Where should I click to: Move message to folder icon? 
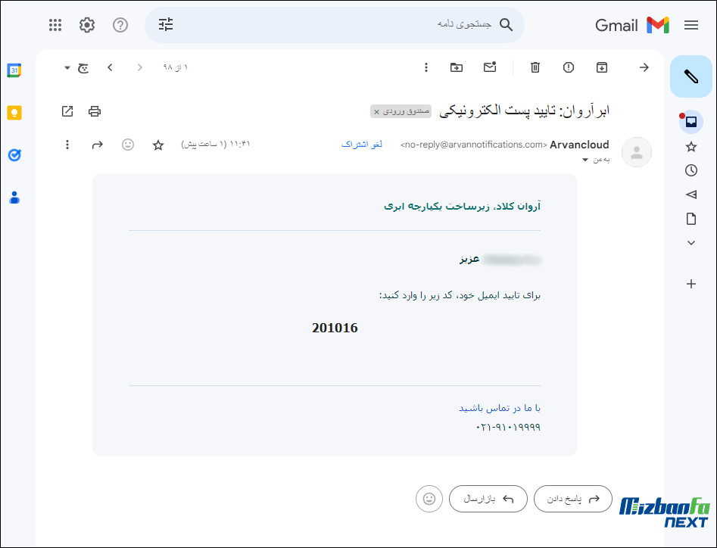(457, 67)
